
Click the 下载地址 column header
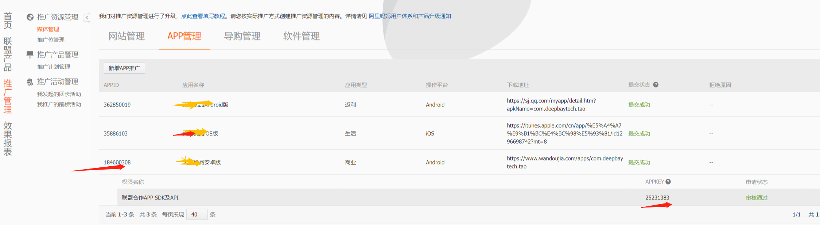pyautogui.click(x=518, y=85)
